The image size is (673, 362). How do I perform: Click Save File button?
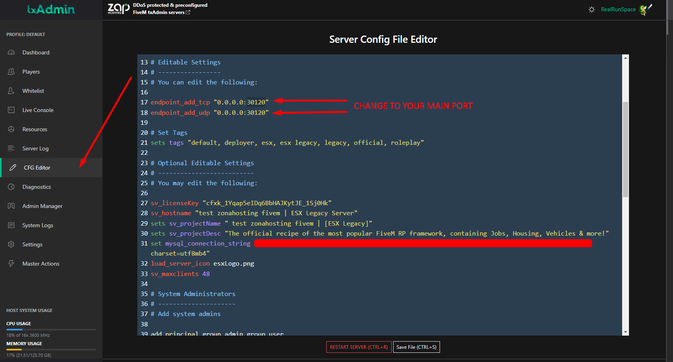tap(416, 347)
